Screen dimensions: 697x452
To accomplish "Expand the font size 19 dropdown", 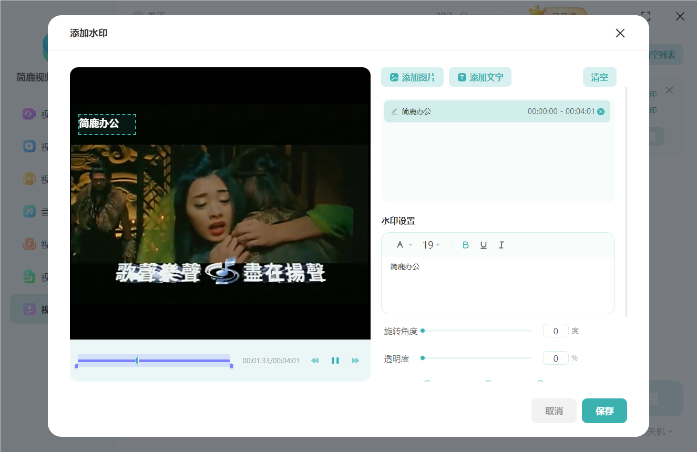I will 431,245.
